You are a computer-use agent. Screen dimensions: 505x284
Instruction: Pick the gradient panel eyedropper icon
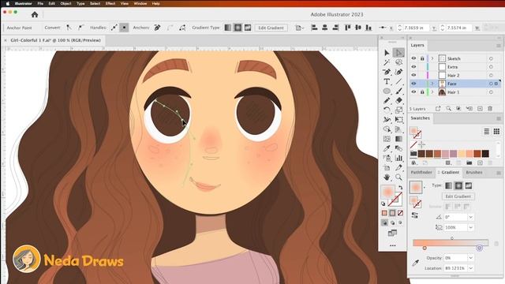416,263
